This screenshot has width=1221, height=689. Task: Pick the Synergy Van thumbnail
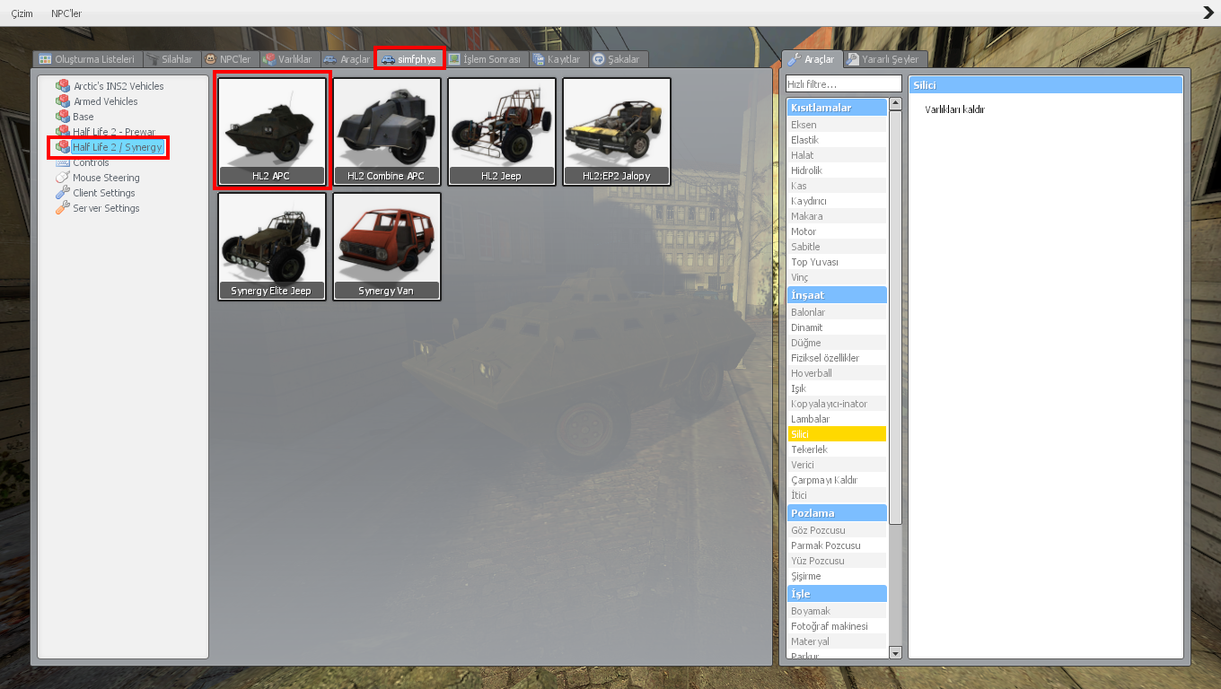point(387,247)
